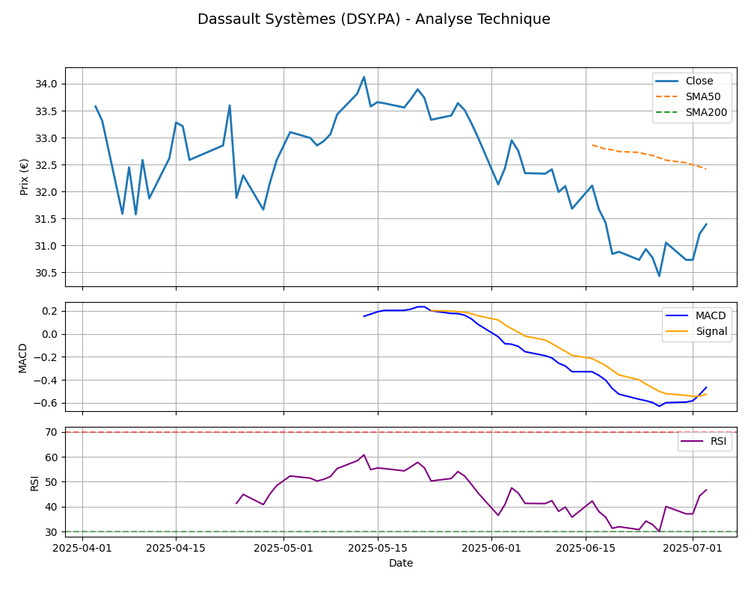This screenshot has height=598, width=748.
Task: Click the chart title "Dassault Systèmes (DSY.PA) - Analyse Technique"
Action: 374,19
